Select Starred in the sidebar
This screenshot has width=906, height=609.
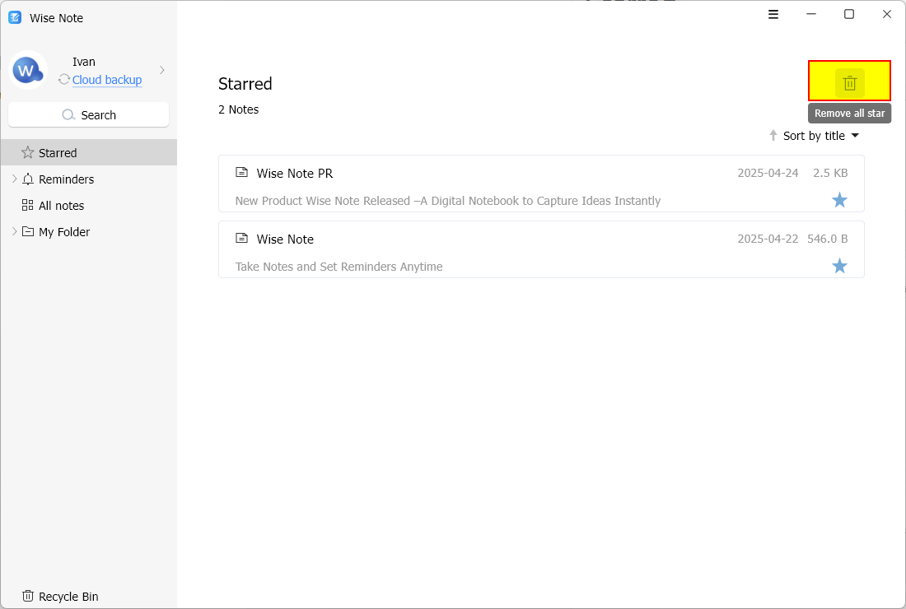[88, 152]
